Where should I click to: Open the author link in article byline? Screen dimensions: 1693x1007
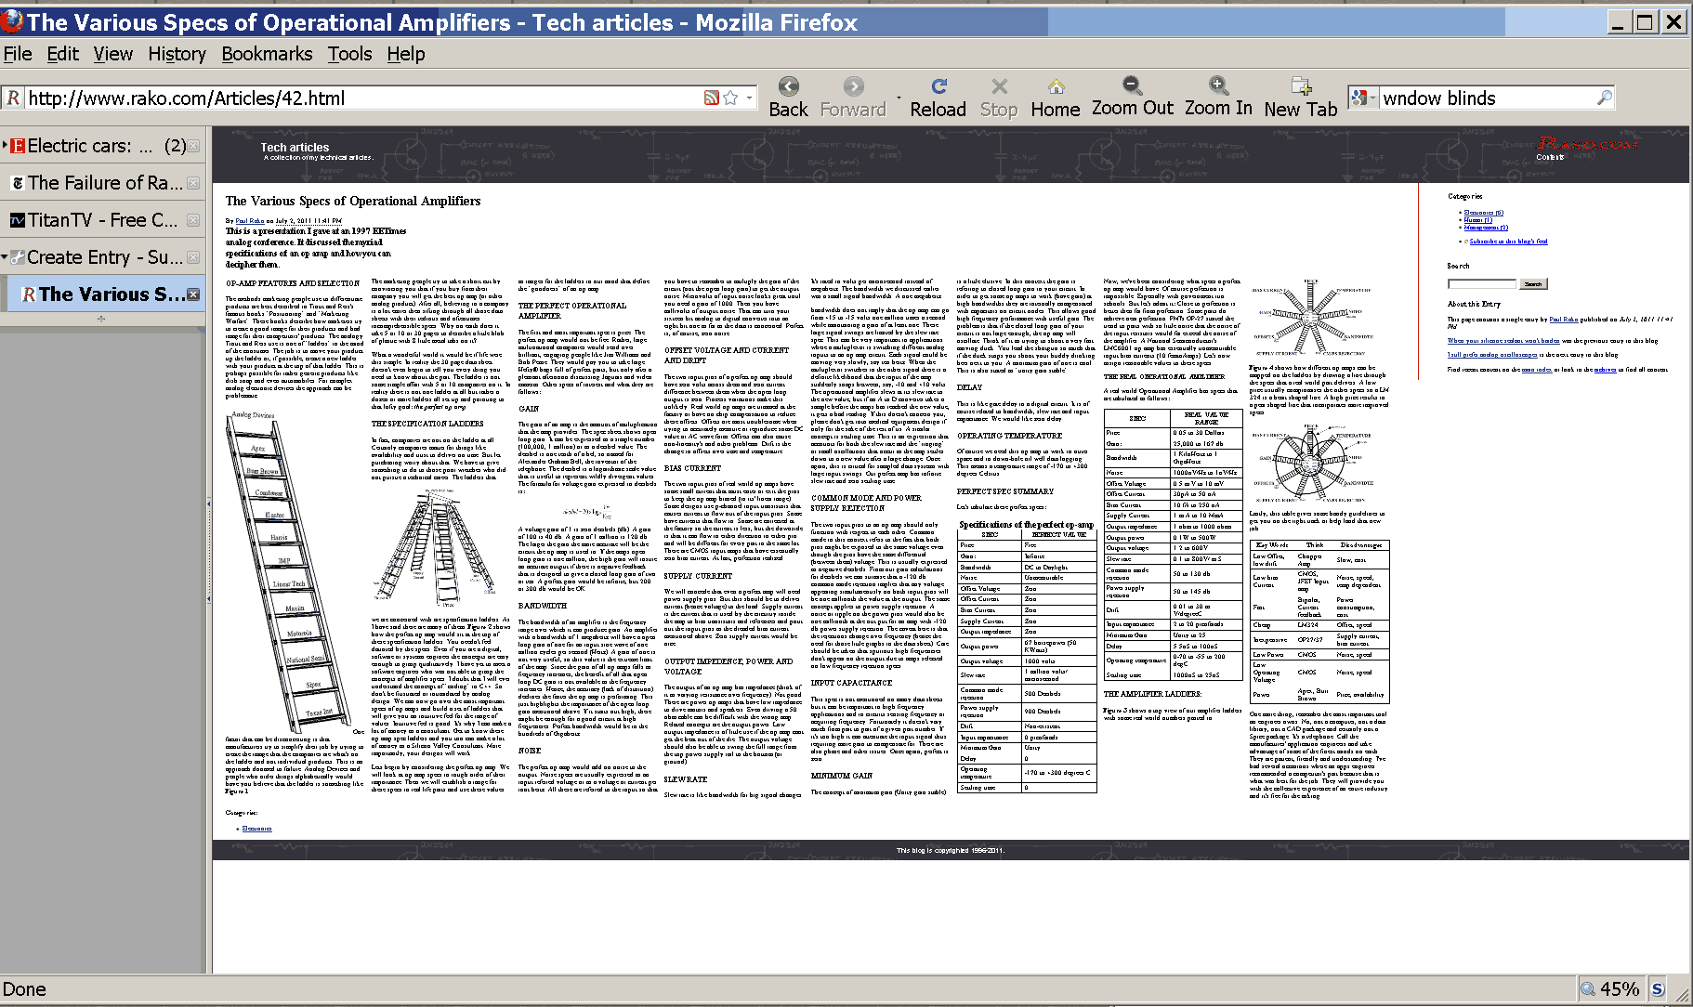click(249, 221)
